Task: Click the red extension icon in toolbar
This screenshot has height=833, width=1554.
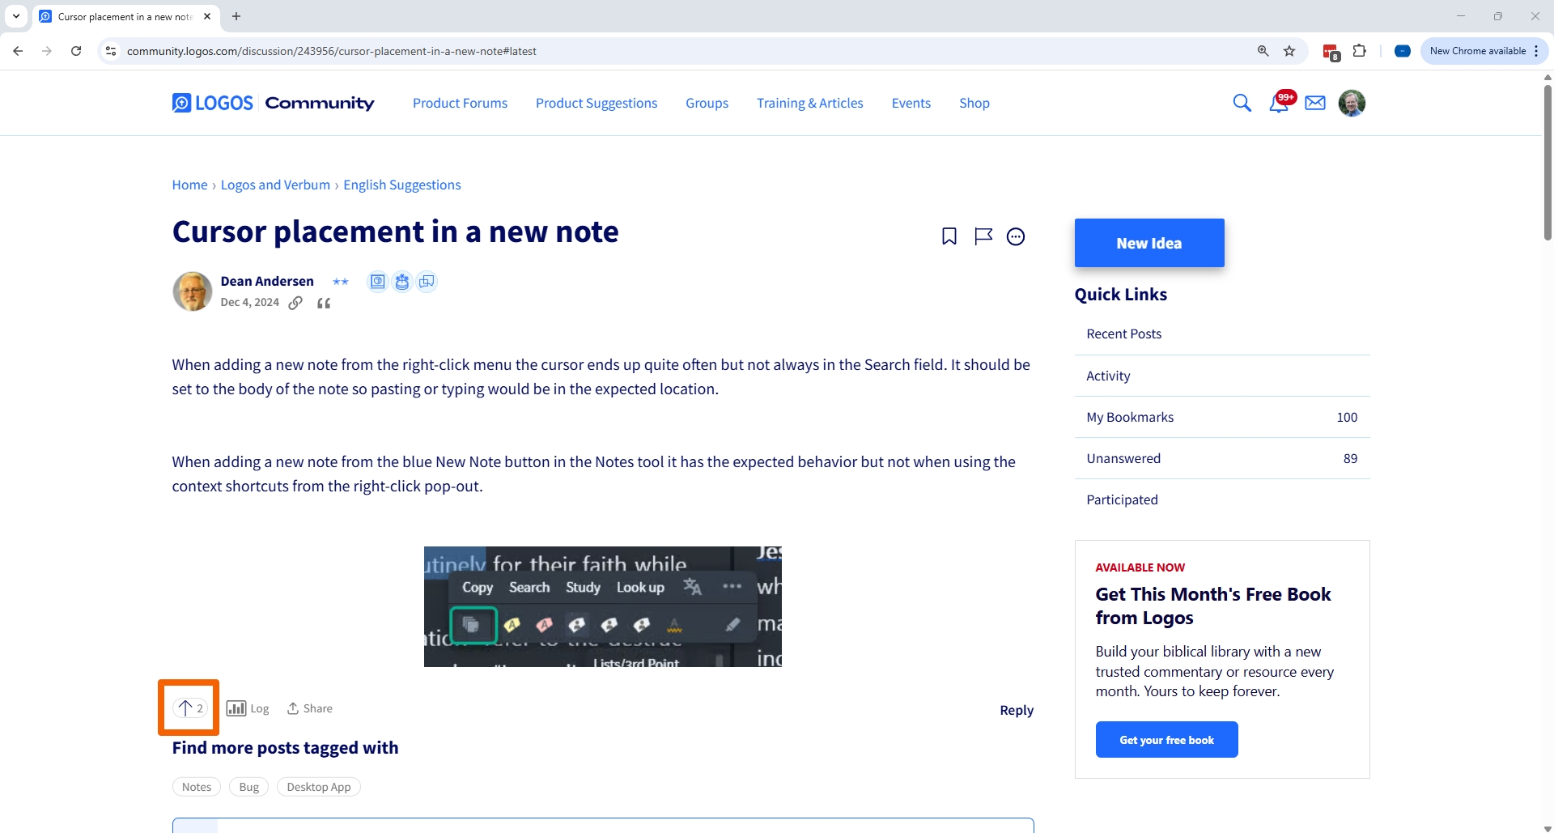Action: coord(1331,52)
